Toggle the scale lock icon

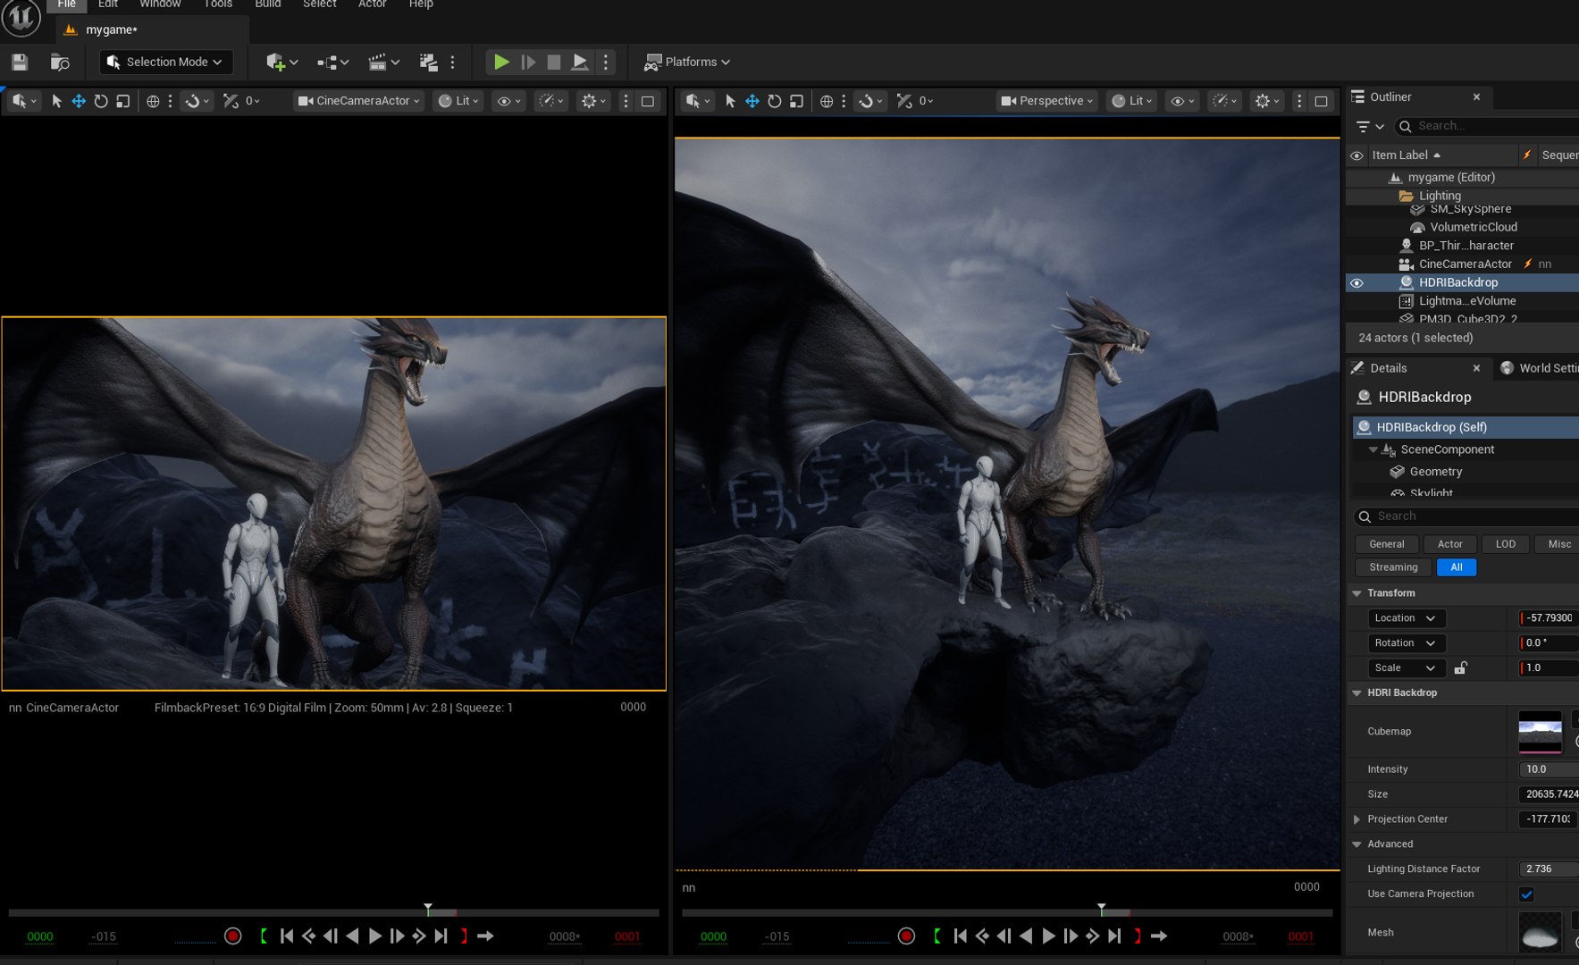pyautogui.click(x=1460, y=667)
